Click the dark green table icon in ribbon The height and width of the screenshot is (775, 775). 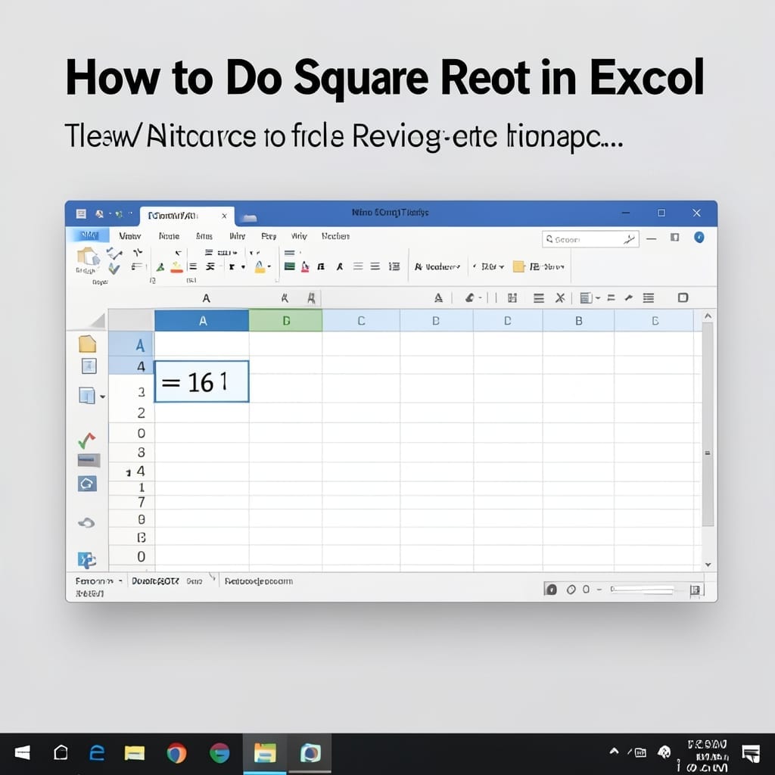point(290,267)
